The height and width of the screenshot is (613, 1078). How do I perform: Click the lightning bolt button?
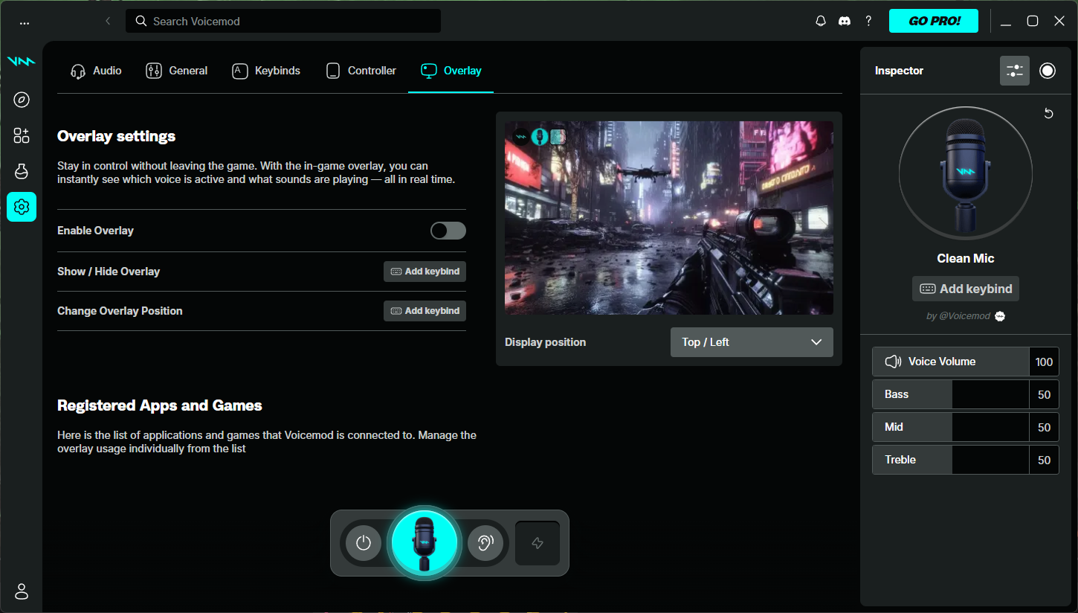click(x=538, y=543)
